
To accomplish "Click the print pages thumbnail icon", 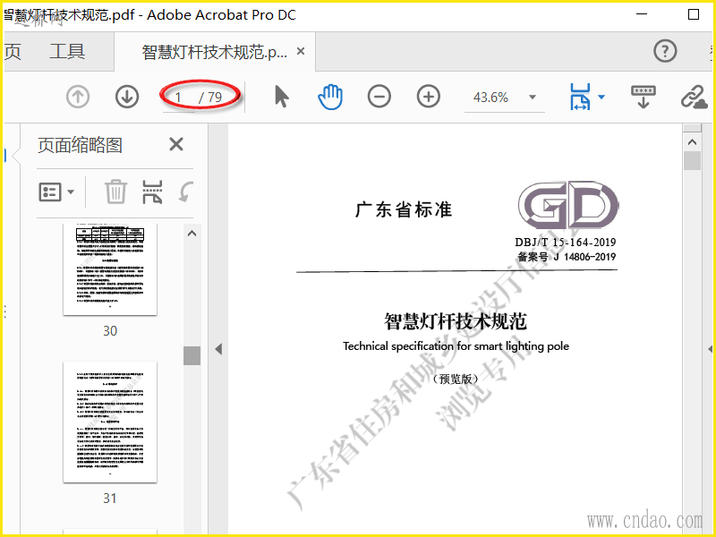I will (152, 192).
